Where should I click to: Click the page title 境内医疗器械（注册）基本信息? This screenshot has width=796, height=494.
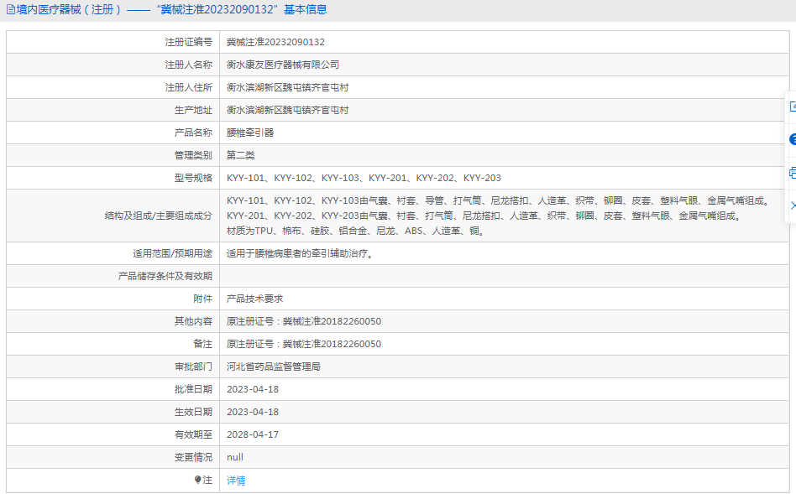click(x=171, y=9)
